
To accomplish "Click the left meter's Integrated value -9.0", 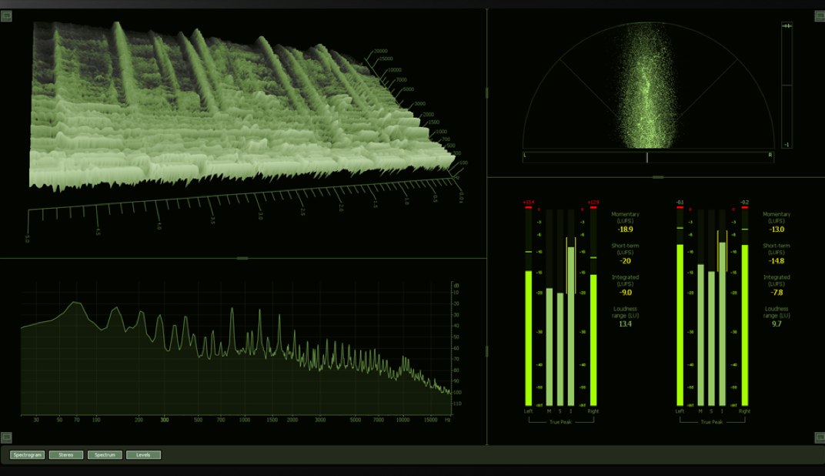I will coord(625,293).
